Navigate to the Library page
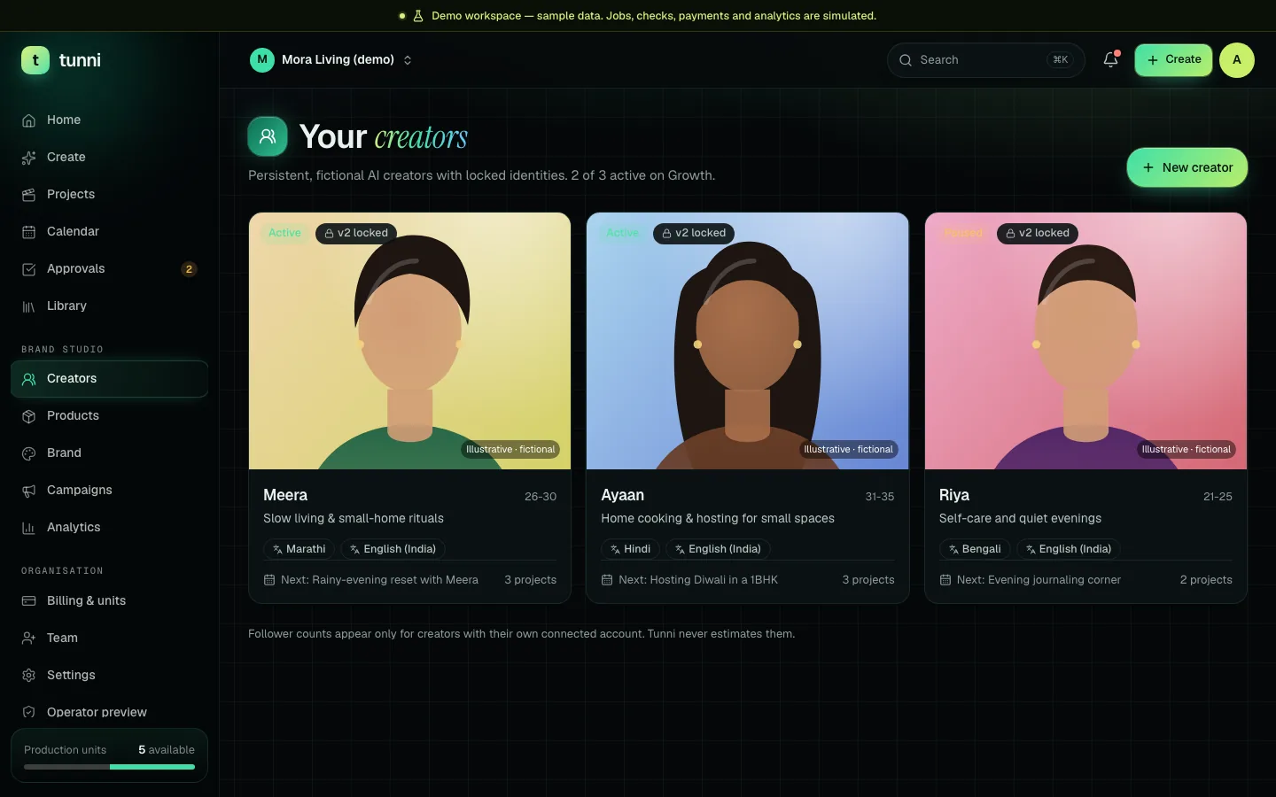Image resolution: width=1276 pixels, height=797 pixels. point(110,306)
